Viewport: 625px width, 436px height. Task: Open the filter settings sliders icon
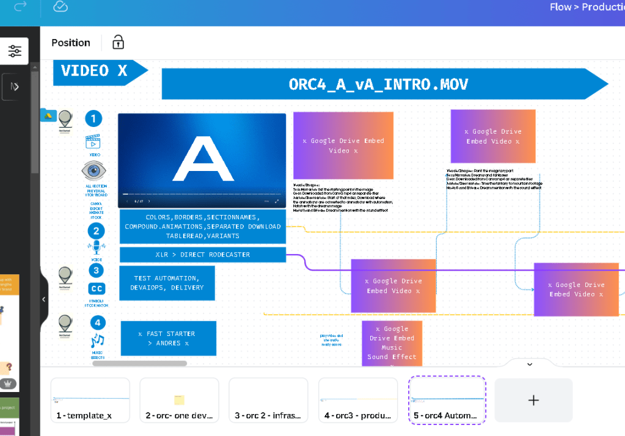pos(15,51)
